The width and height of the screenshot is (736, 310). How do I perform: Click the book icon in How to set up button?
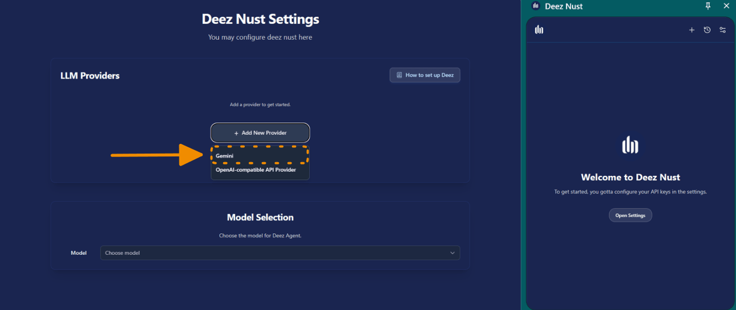[399, 75]
